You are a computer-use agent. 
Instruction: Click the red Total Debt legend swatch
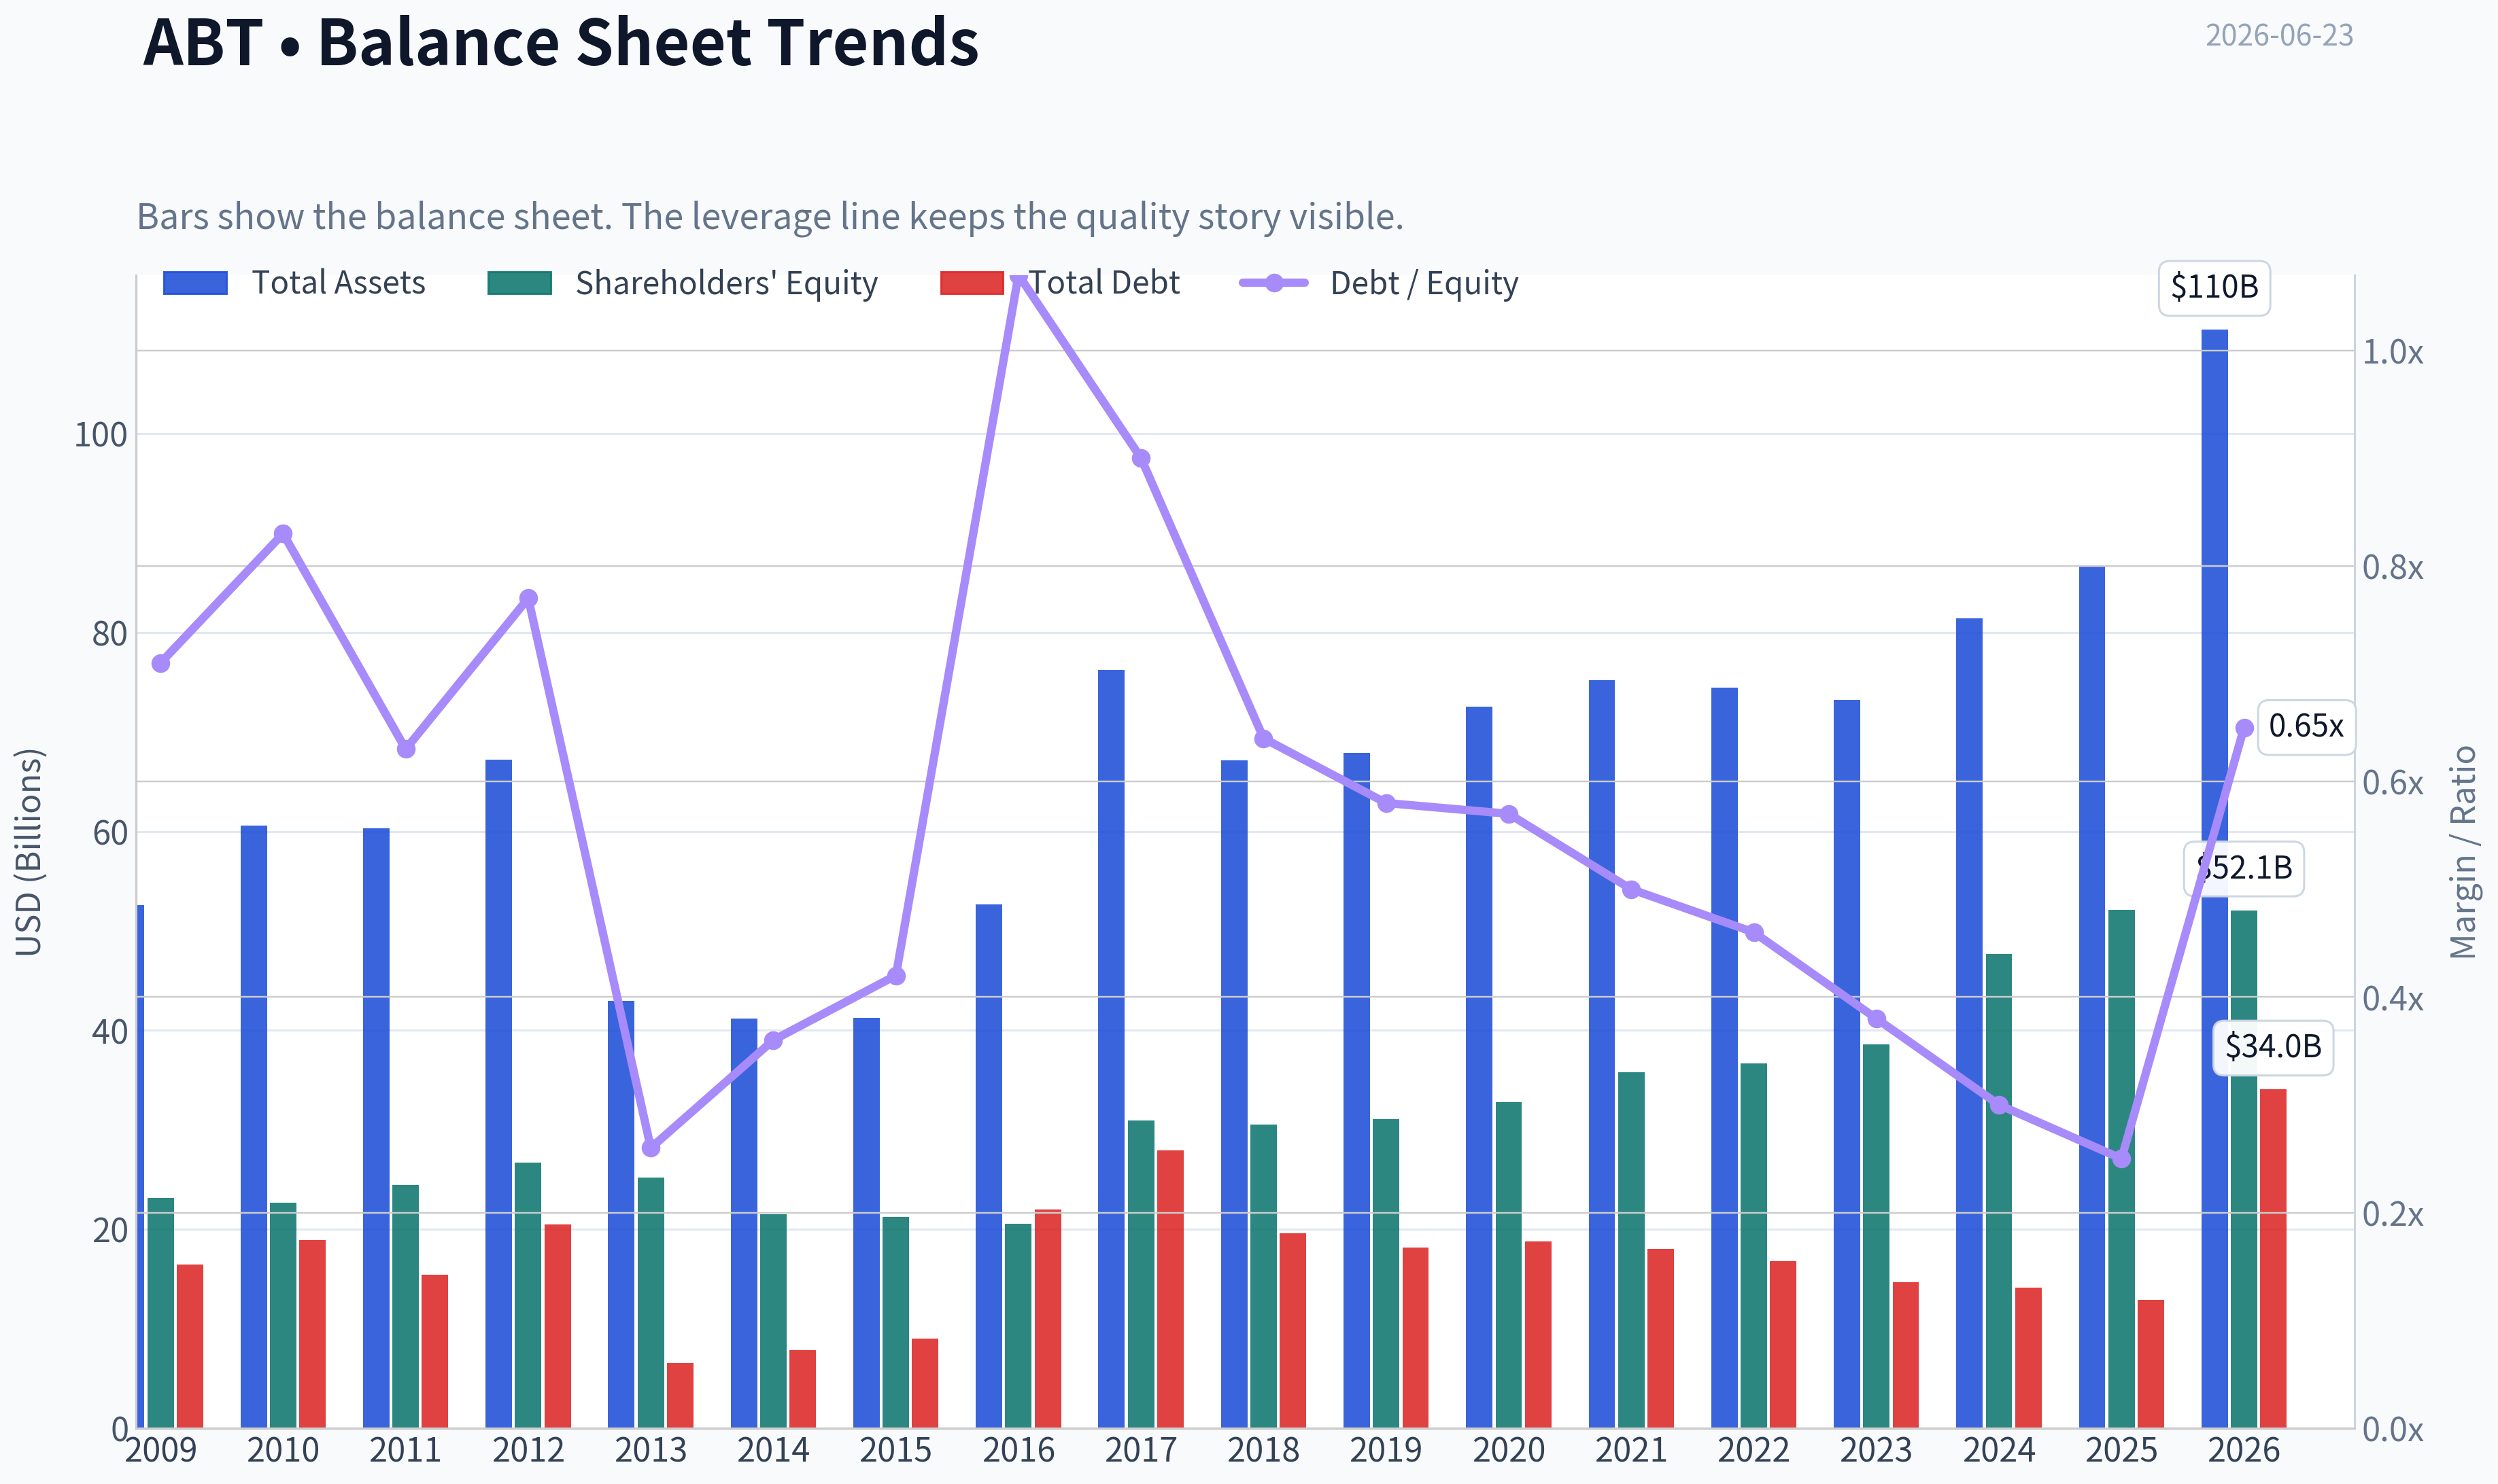click(972, 283)
